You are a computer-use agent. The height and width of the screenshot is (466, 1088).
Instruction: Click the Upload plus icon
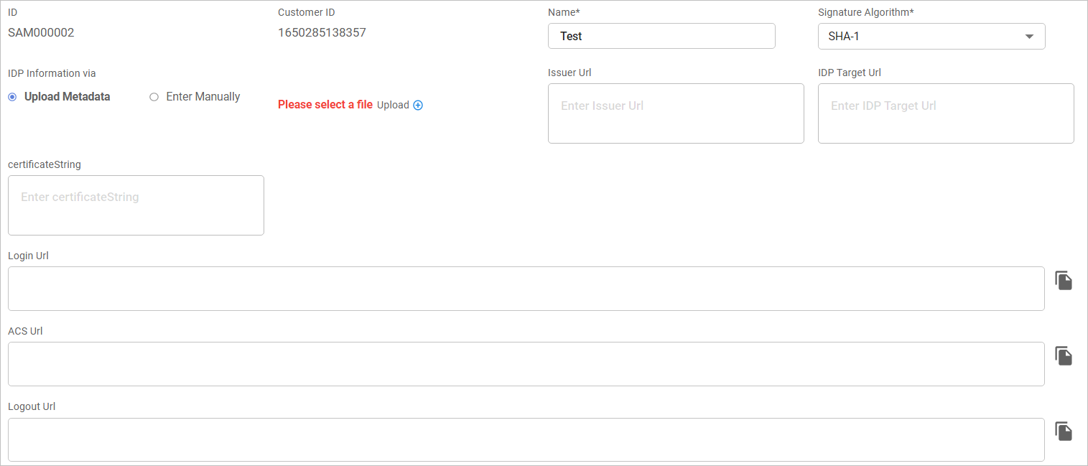(418, 106)
